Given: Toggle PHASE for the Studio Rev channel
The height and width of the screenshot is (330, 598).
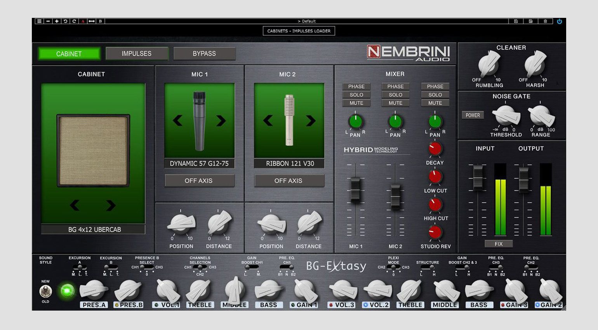Looking at the screenshot, I should click(435, 87).
